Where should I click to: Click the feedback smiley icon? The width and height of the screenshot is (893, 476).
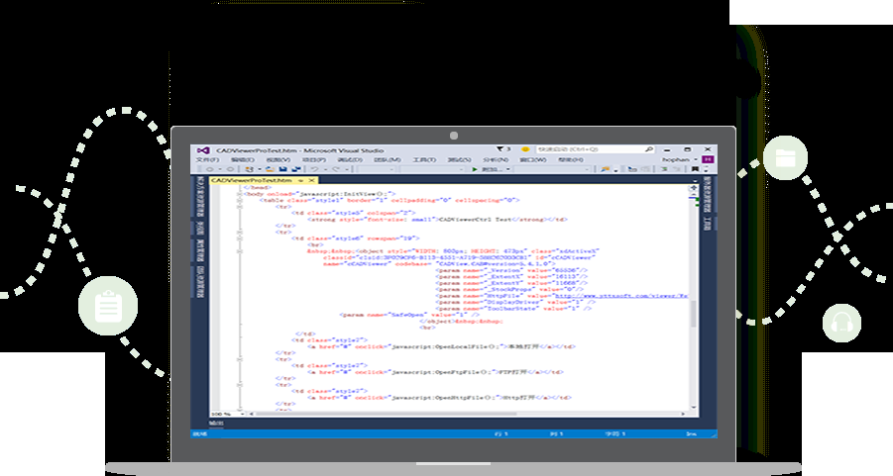coord(525,149)
